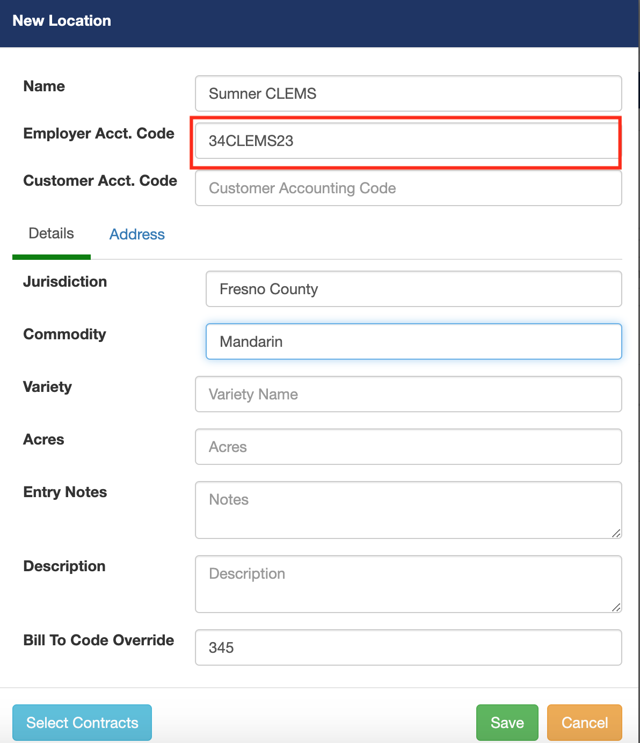Click the Bill To Code Override field

click(x=408, y=647)
